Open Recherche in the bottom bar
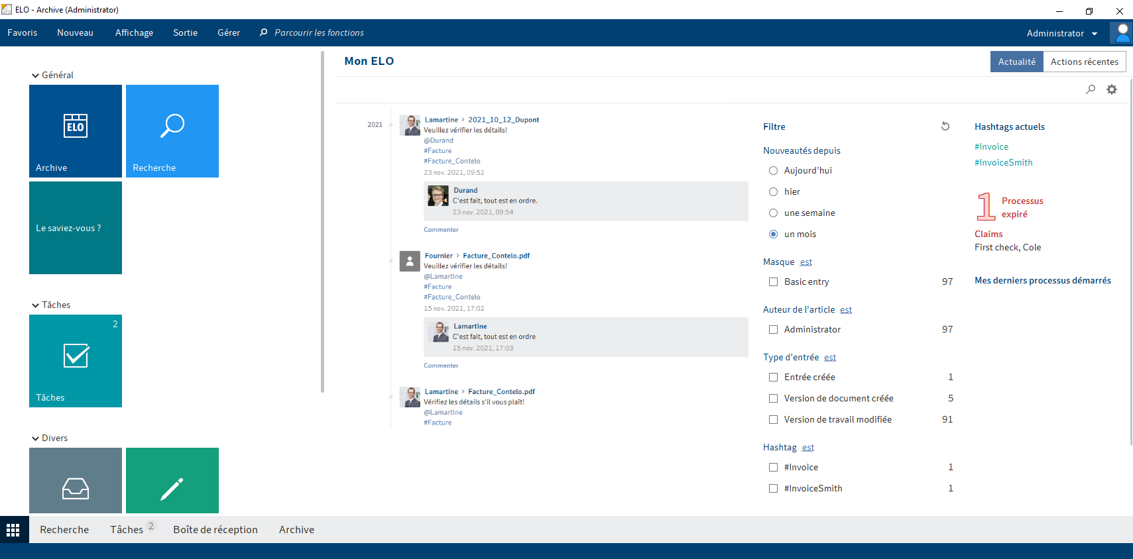The height and width of the screenshot is (559, 1133). click(x=64, y=530)
